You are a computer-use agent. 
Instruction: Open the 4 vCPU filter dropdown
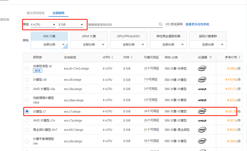43,25
